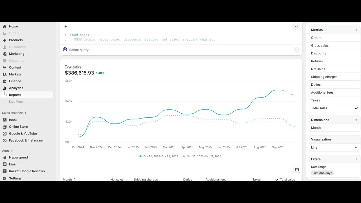This screenshot has height=203, width=361.
Task: Click the Settings gear icon
Action: pyautogui.click(x=5, y=178)
